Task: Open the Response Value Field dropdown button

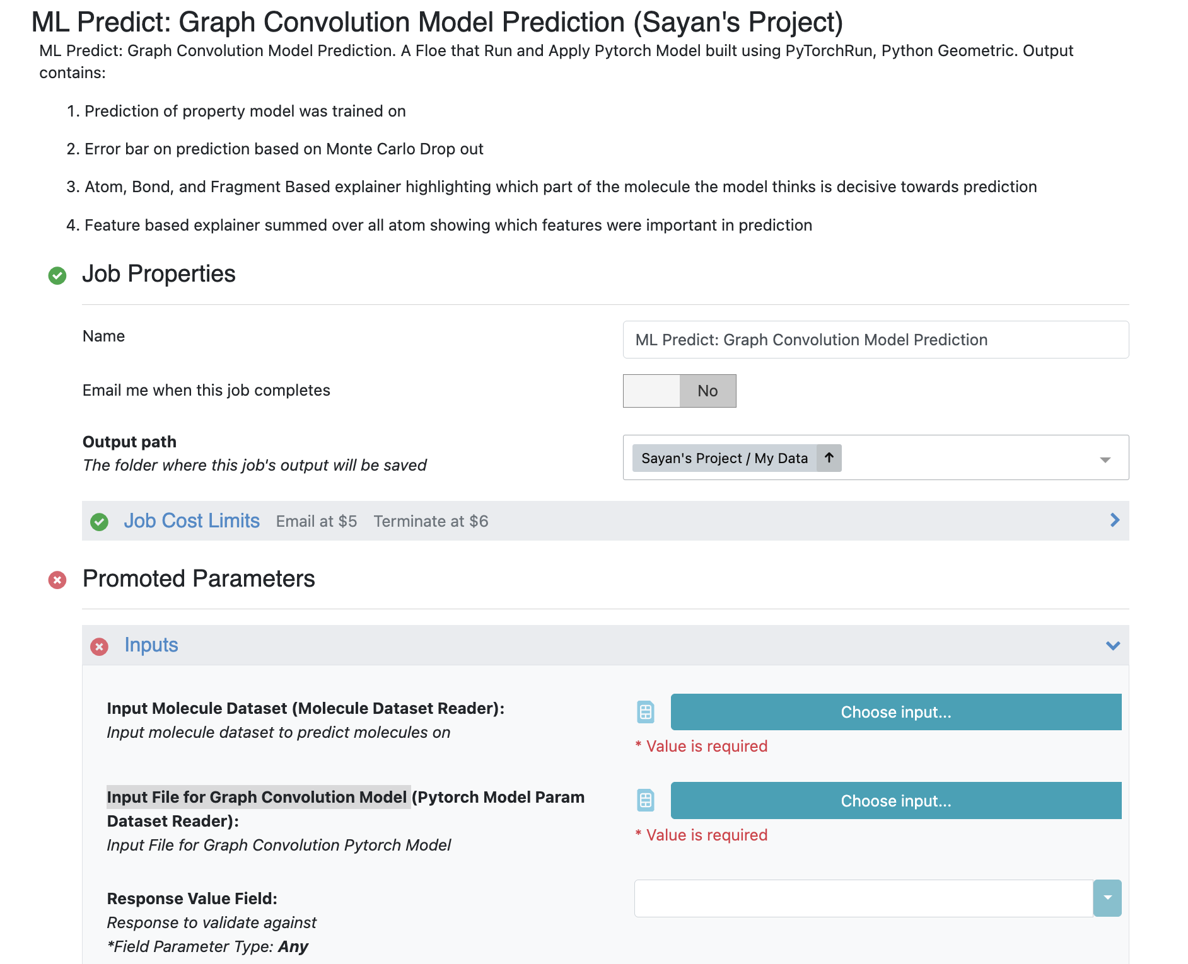Action: tap(1107, 898)
